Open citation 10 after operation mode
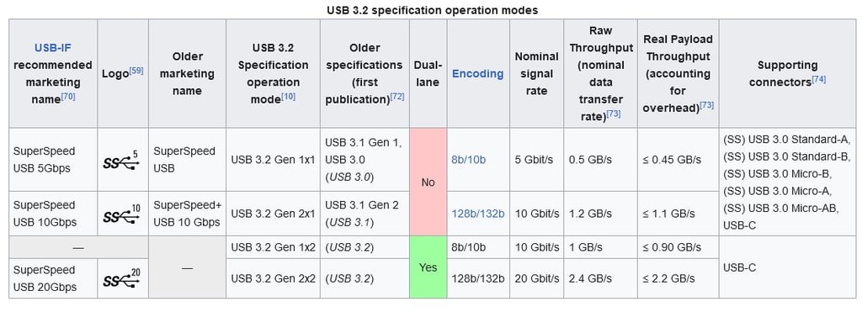Screen dimensions: 862x312 tap(289, 96)
